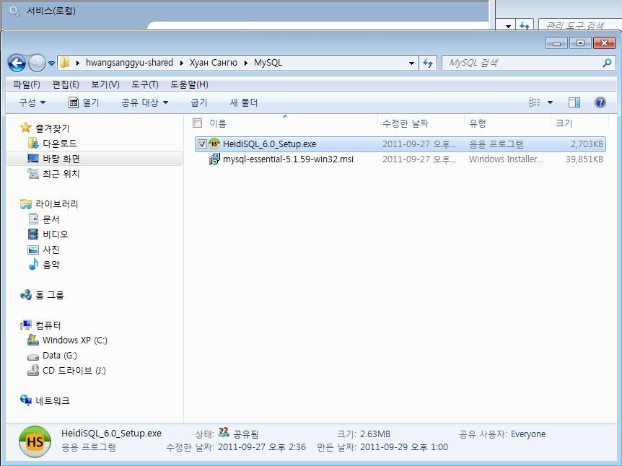Image resolution: width=622 pixels, height=466 pixels.
Task: Select HeidiSQL_6.0_Setup.exe file name
Action: tap(269, 144)
